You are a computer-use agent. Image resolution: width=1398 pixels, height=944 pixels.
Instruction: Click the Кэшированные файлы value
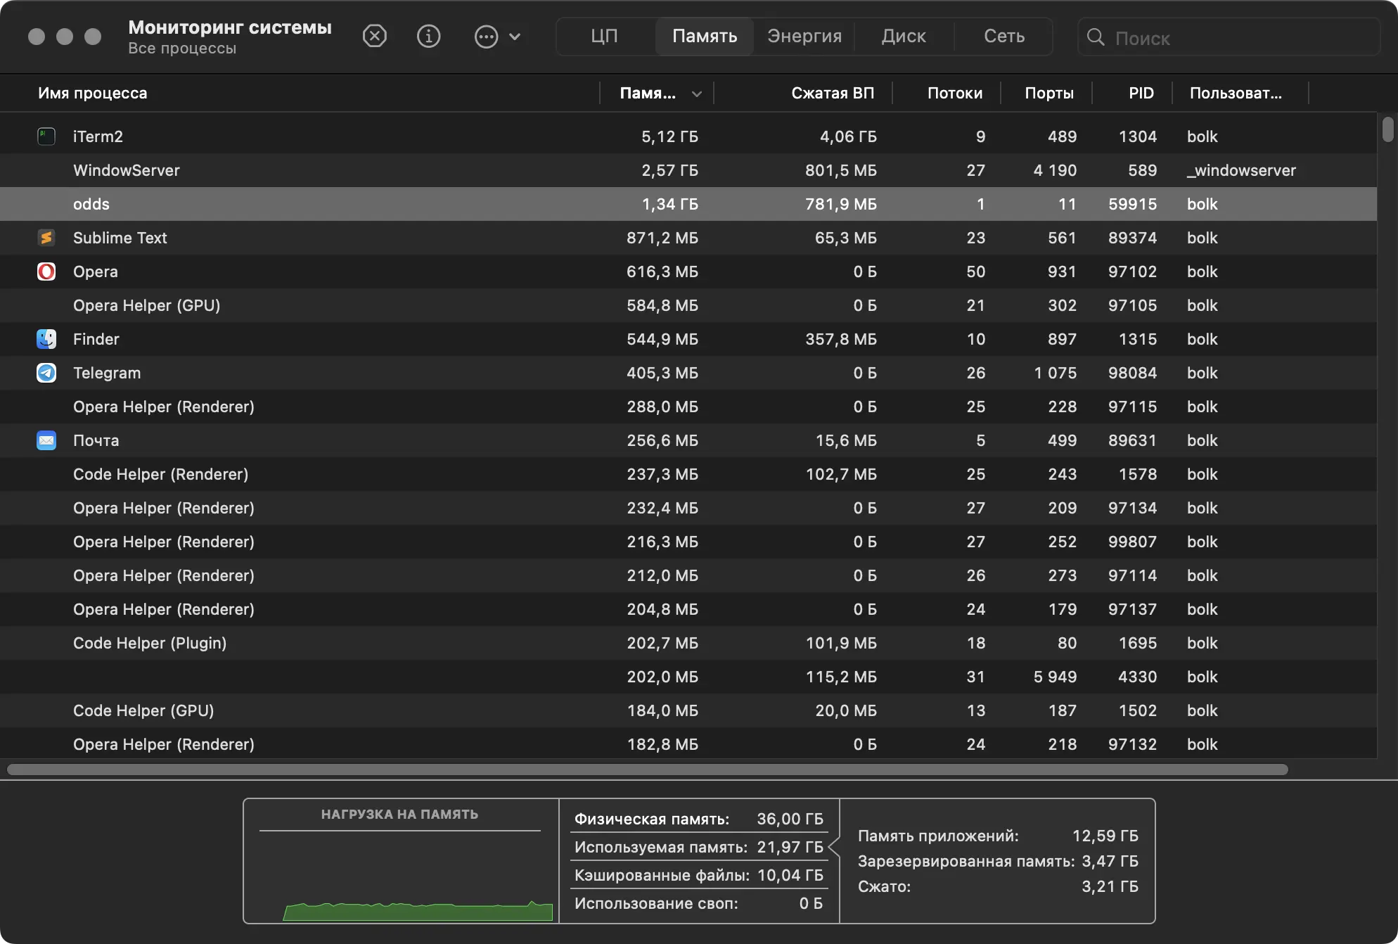[790, 875]
